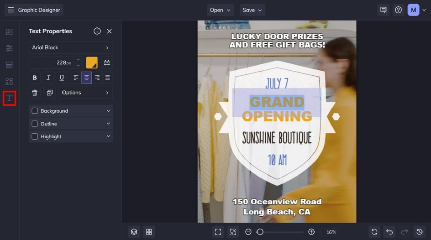The height and width of the screenshot is (240, 431).
Task: Redo the last action
Action: 405,232
